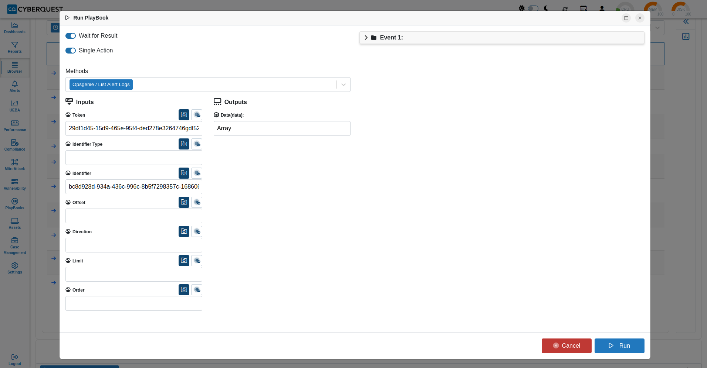The image size is (707, 368).
Task: Open Vulnerability in the sidebar
Action: 15,185
